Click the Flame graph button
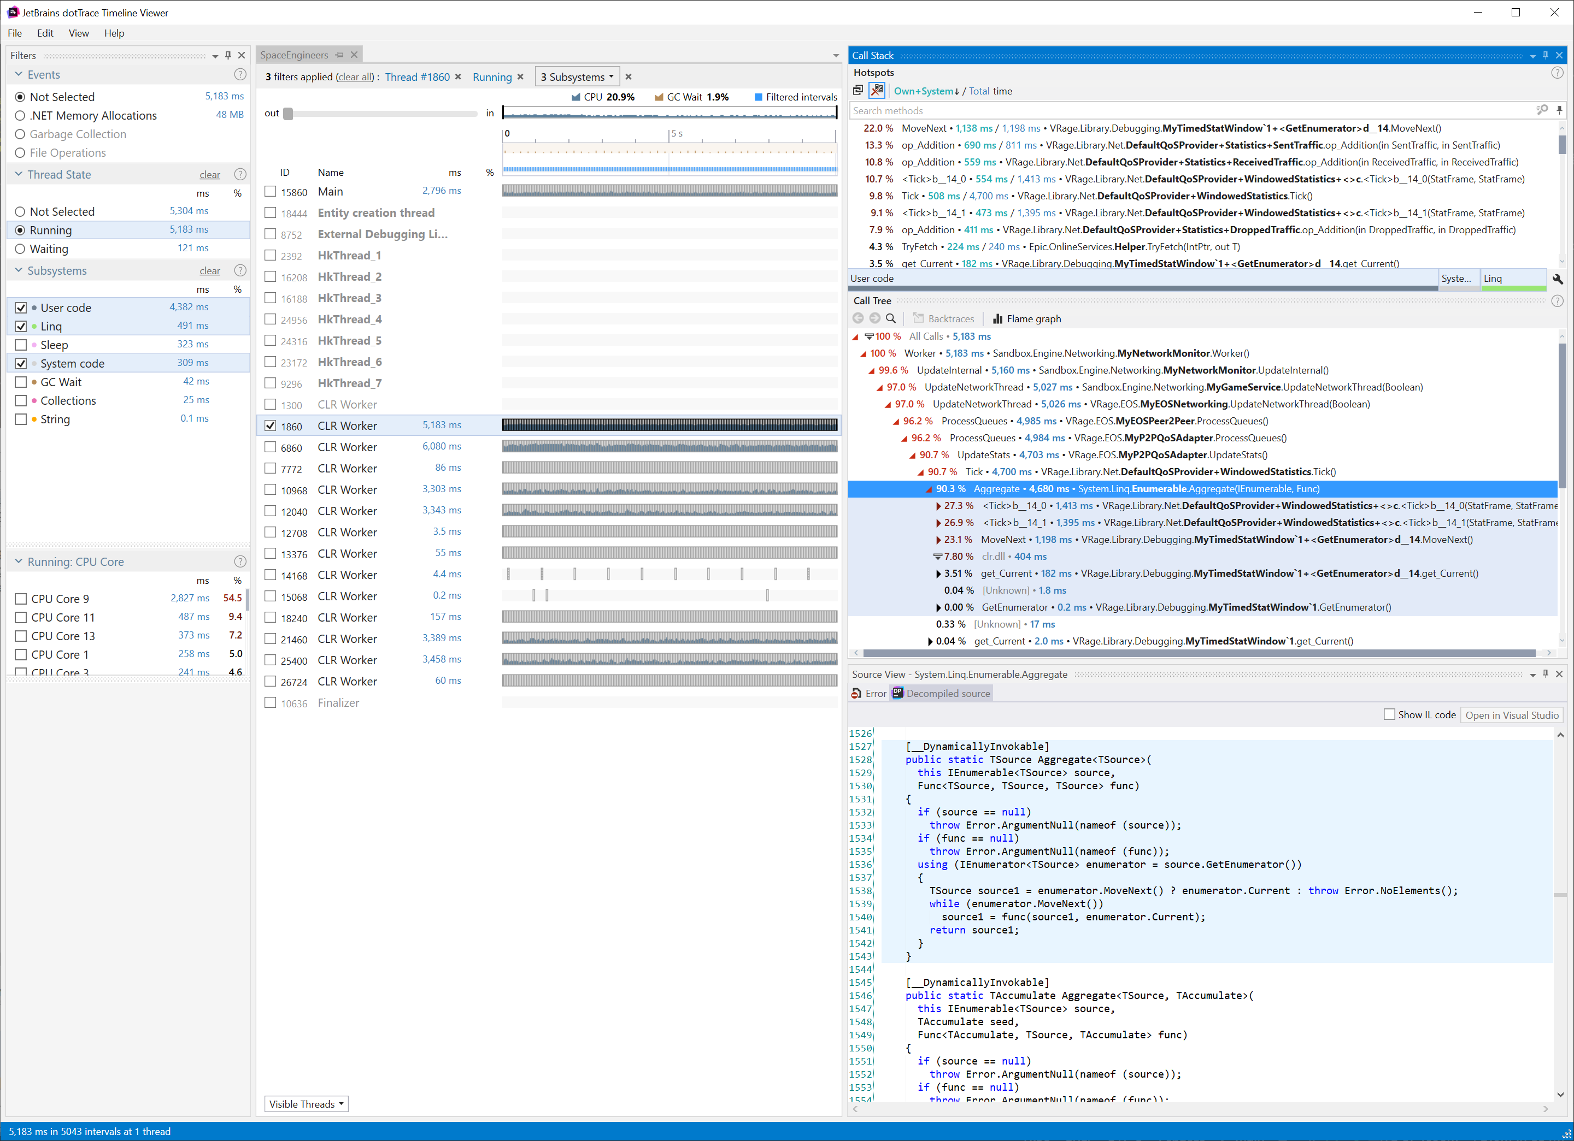Image resolution: width=1574 pixels, height=1141 pixels. click(x=1026, y=319)
